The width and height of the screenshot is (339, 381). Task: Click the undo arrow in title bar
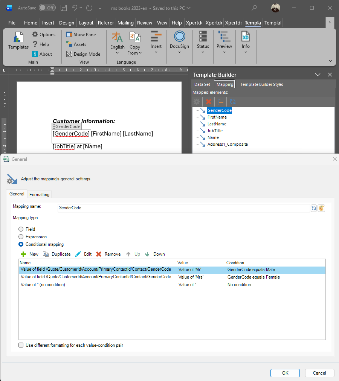pyautogui.click(x=75, y=8)
